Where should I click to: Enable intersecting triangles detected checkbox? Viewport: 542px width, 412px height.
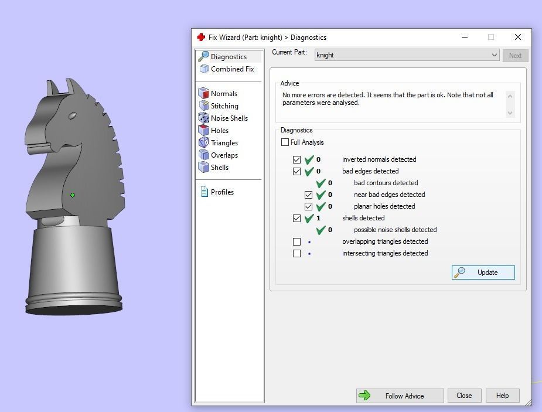click(296, 253)
